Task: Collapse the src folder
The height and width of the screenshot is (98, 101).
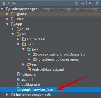Action: pos(13,34)
